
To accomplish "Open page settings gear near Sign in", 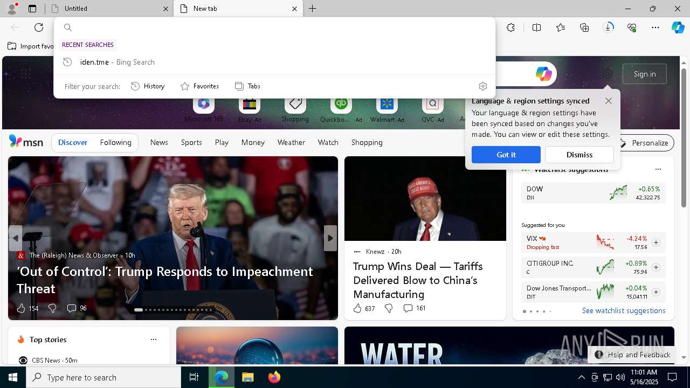I will (608, 74).
